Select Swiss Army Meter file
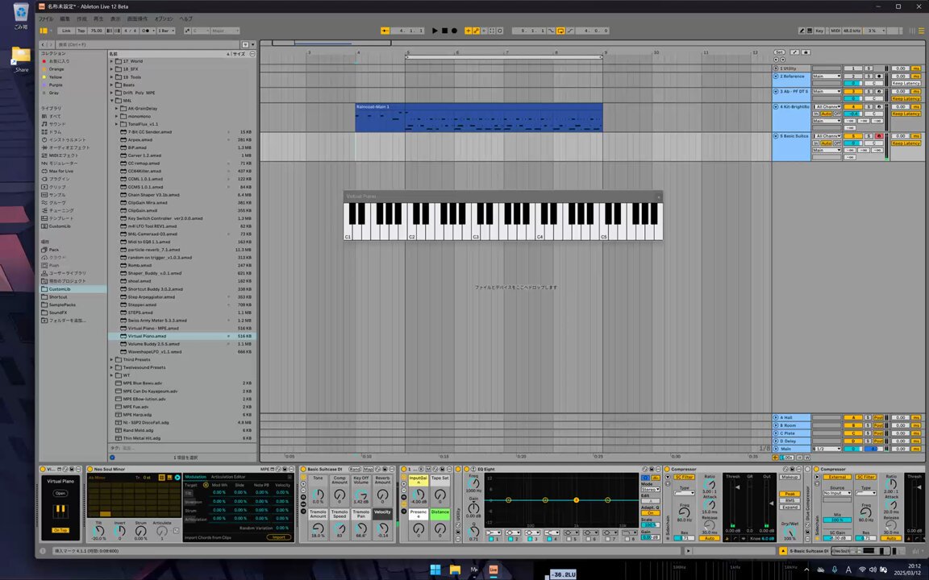This screenshot has height=580, width=929. pos(182,320)
